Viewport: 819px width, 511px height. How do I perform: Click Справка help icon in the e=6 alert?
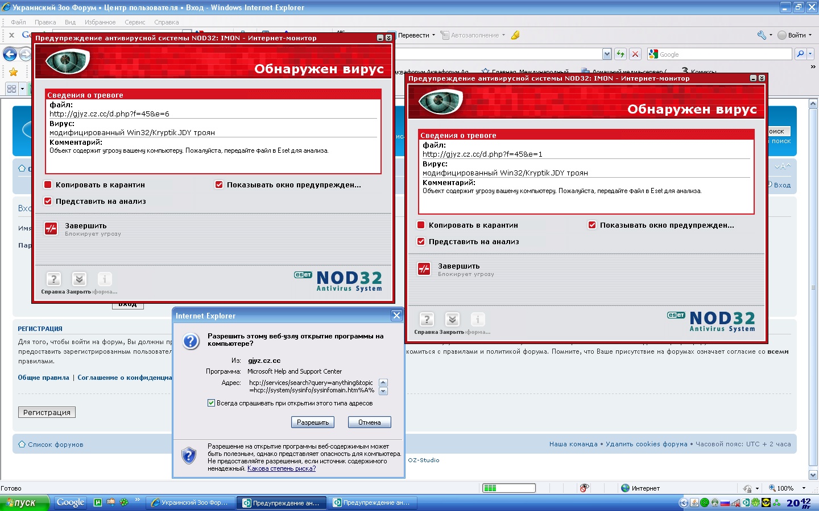pyautogui.click(x=53, y=279)
